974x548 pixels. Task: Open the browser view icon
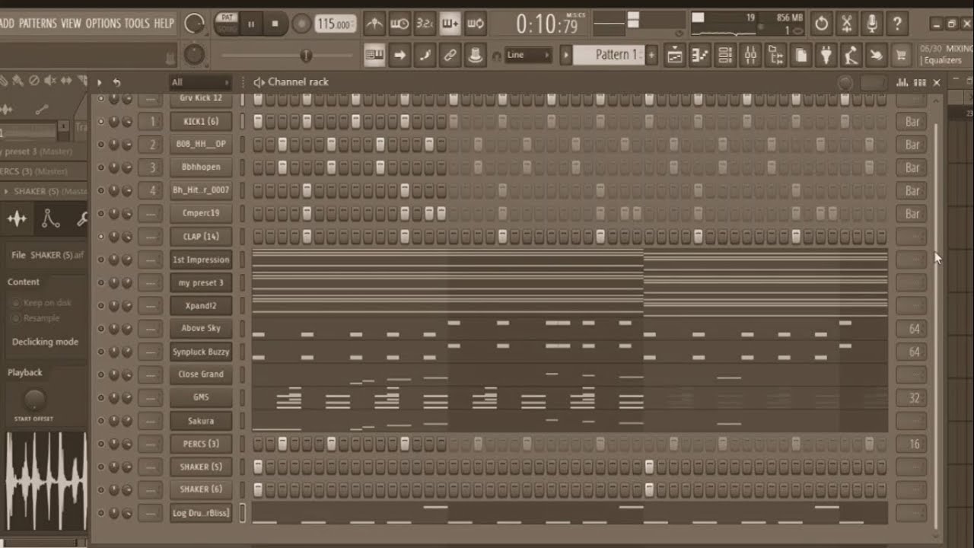pyautogui.click(x=775, y=55)
